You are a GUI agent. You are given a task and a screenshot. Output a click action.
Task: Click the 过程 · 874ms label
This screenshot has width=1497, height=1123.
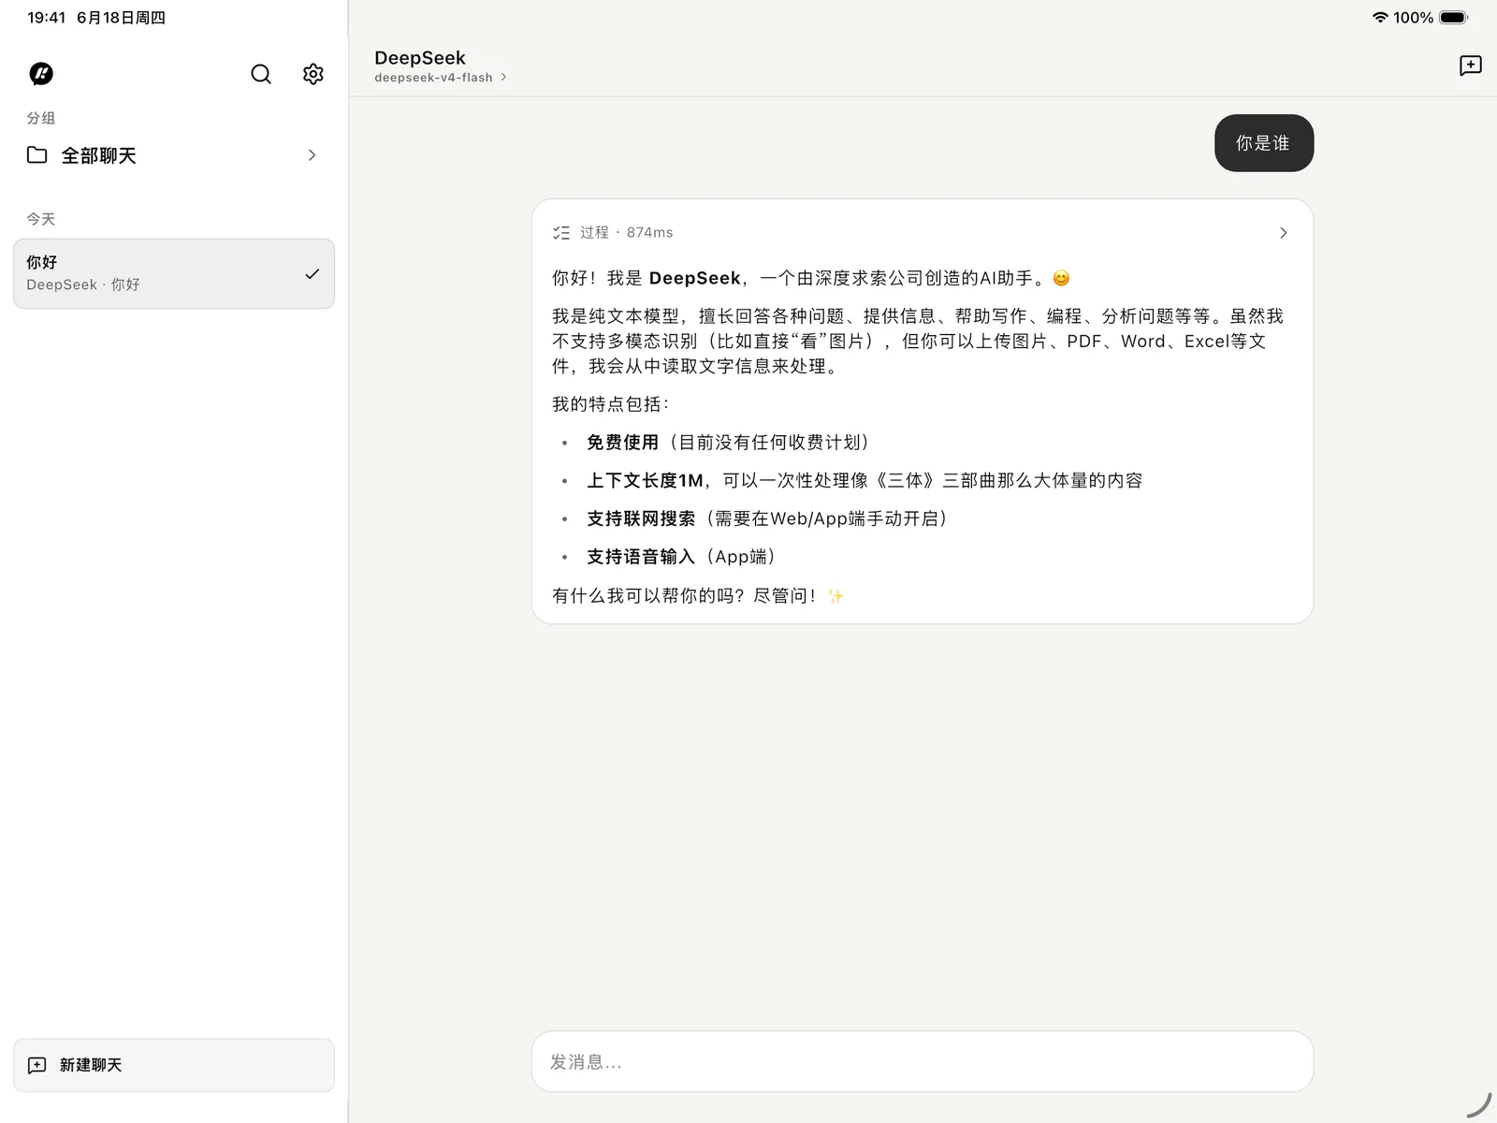click(x=627, y=232)
